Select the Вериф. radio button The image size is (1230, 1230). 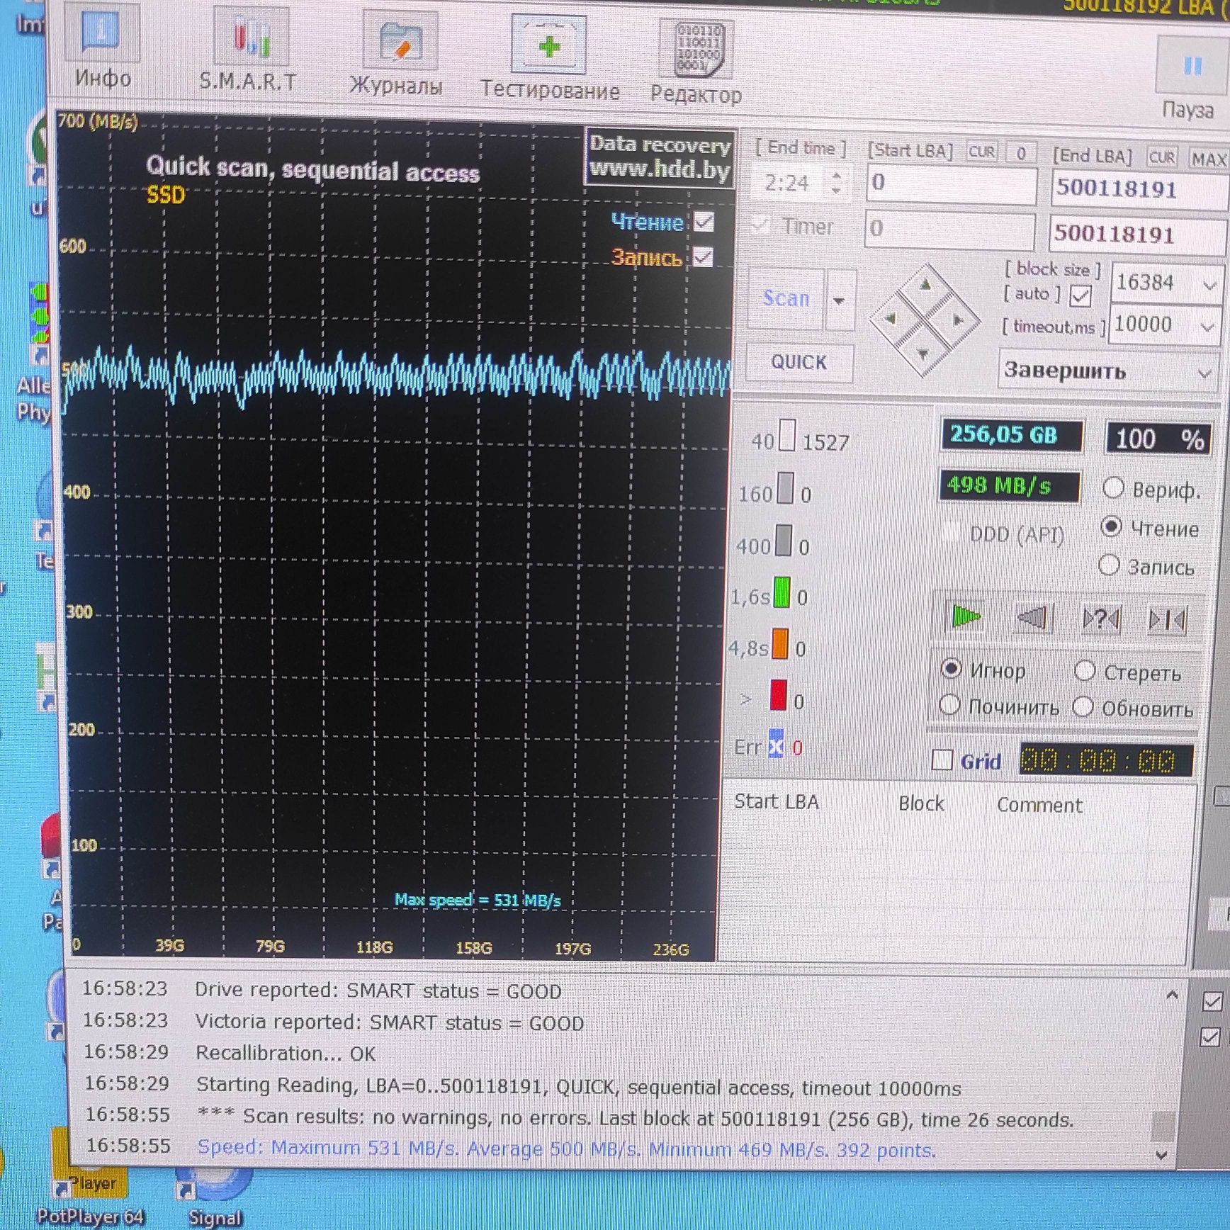point(1113,488)
